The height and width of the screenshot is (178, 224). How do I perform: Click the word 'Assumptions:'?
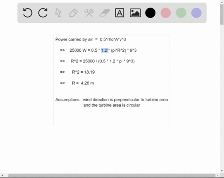click(x=68, y=100)
